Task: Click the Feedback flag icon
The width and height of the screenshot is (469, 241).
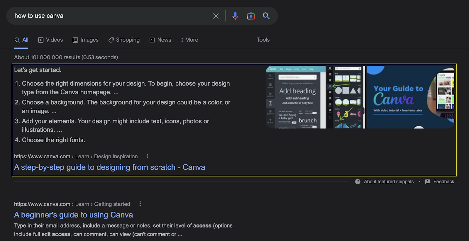Action: pos(427,182)
